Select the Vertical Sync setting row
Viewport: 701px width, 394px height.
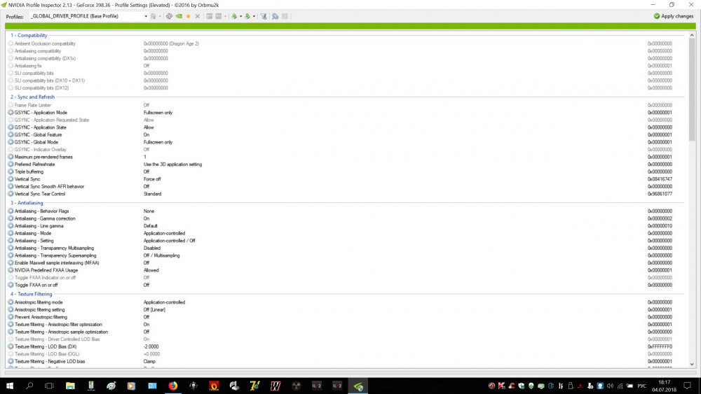coord(345,179)
